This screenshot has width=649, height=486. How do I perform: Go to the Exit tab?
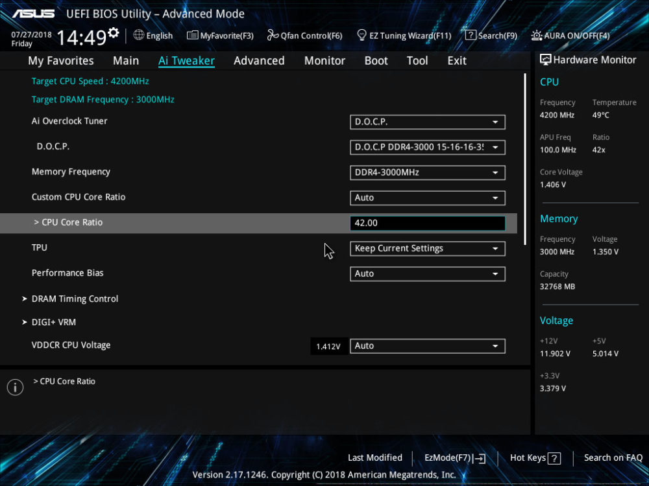pos(457,61)
